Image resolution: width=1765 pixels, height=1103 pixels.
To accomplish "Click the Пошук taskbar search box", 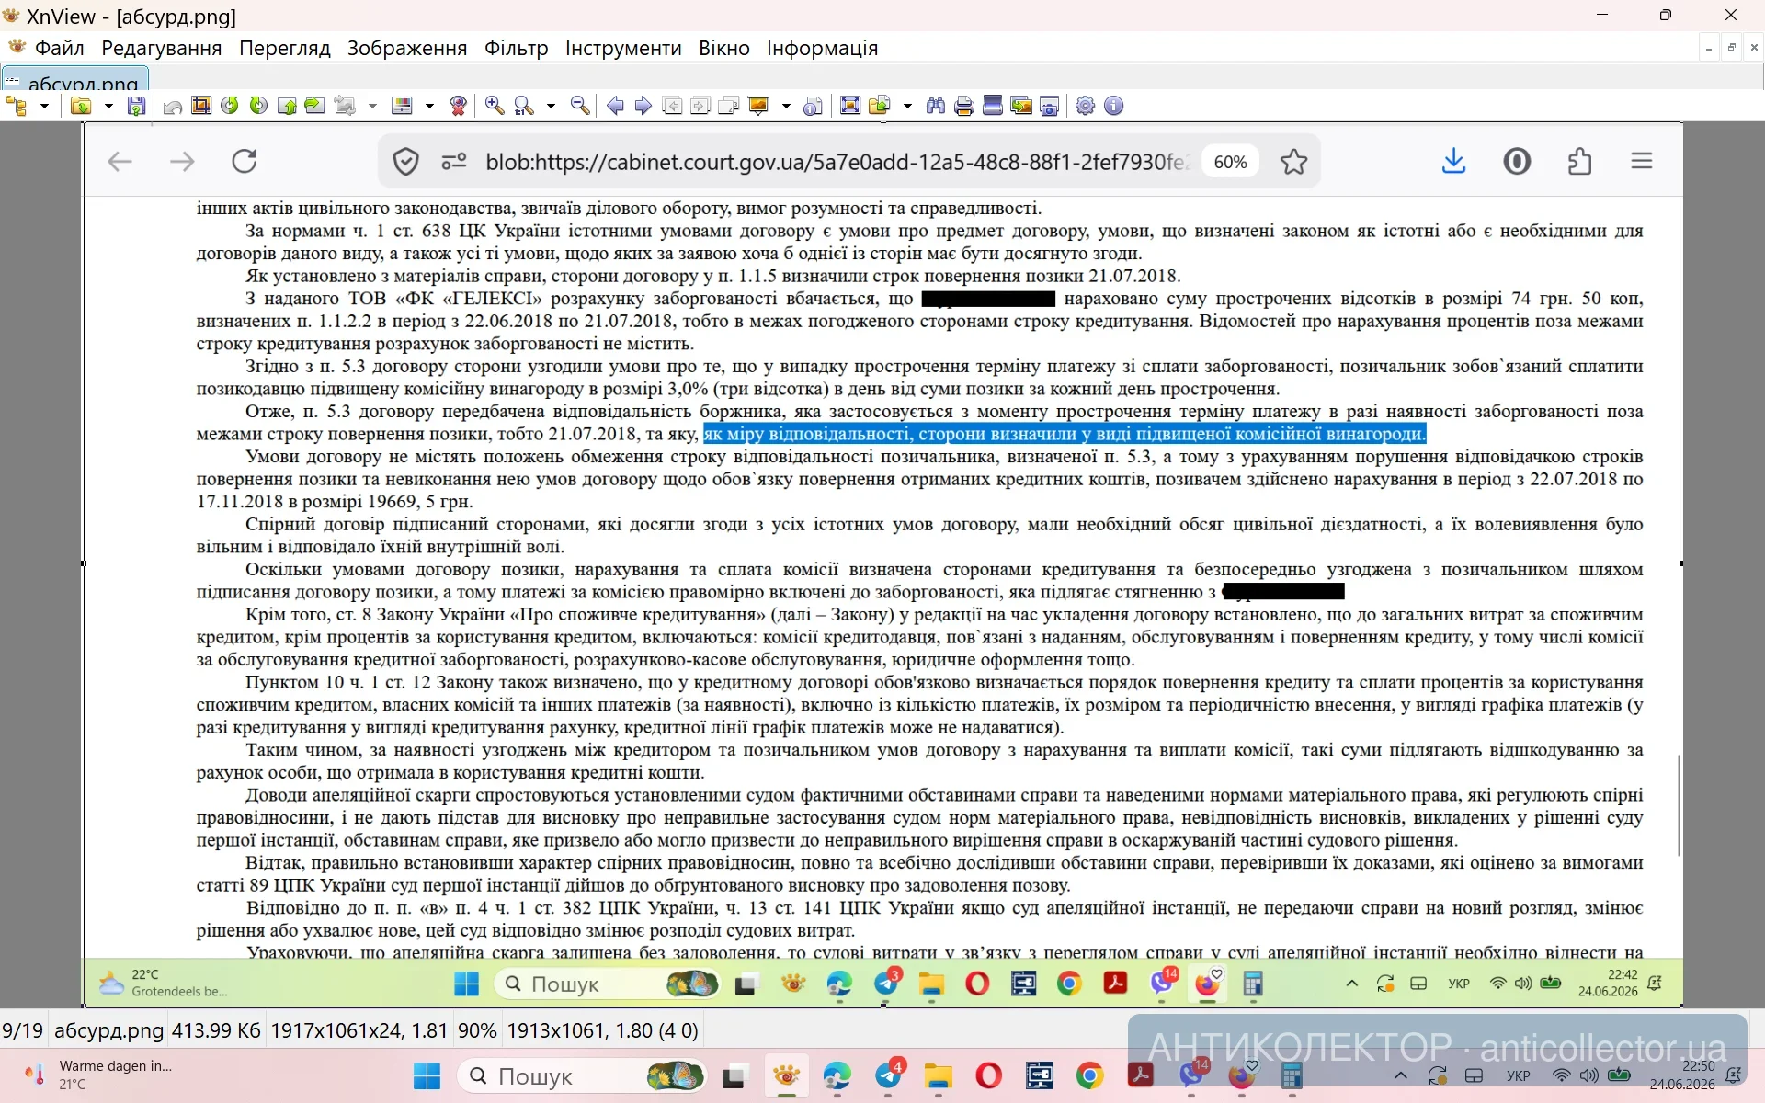I will [584, 1075].
